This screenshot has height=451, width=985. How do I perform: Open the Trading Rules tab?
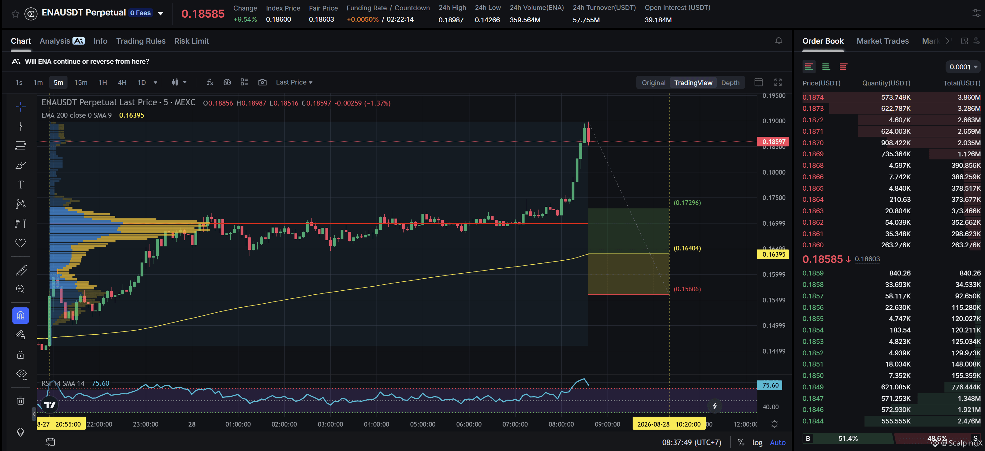[x=141, y=41]
